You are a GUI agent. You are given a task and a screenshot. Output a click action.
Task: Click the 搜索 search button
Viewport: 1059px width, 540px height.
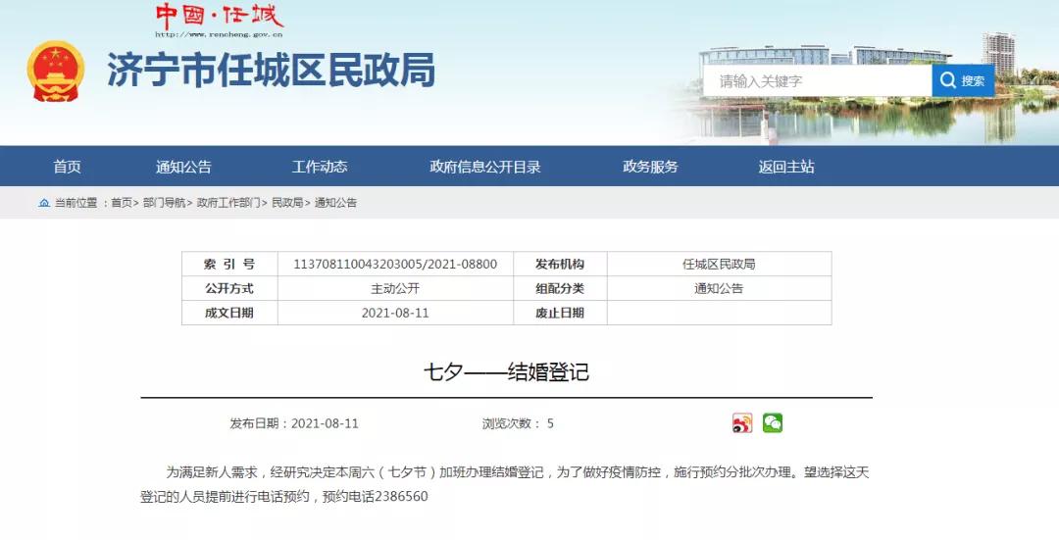(x=963, y=81)
